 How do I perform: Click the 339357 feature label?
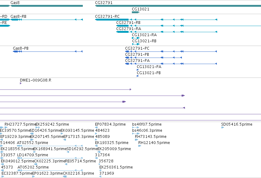click(8, 155)
